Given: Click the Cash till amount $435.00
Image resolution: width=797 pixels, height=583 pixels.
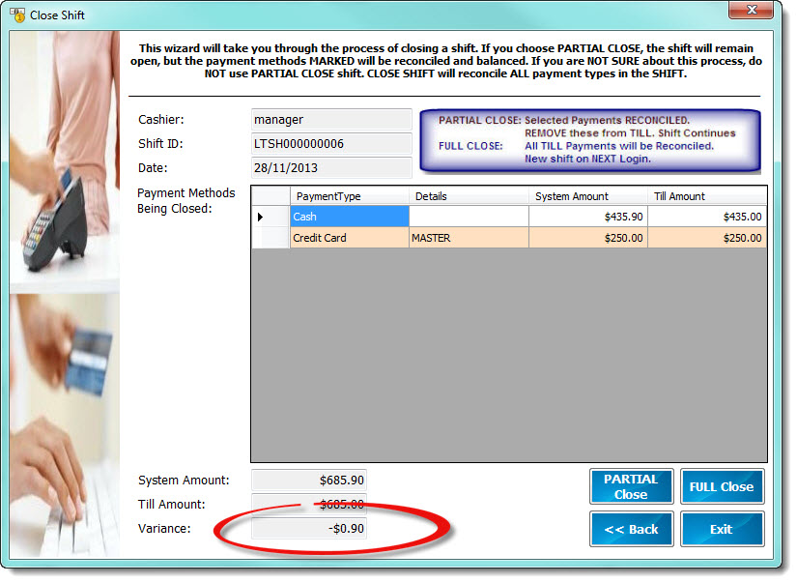Looking at the screenshot, I should point(707,217).
